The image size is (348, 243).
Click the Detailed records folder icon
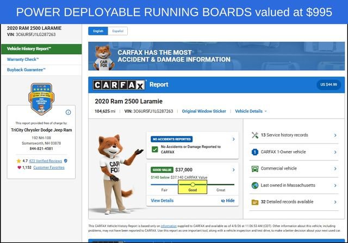pyautogui.click(x=254, y=202)
